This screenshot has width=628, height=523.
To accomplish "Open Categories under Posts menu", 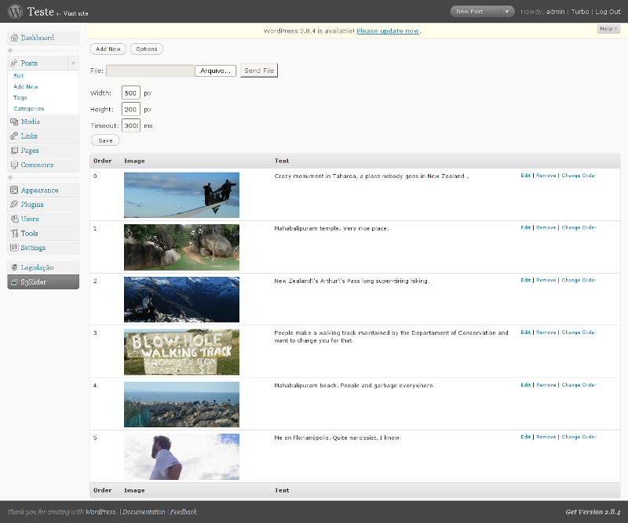I will point(29,109).
